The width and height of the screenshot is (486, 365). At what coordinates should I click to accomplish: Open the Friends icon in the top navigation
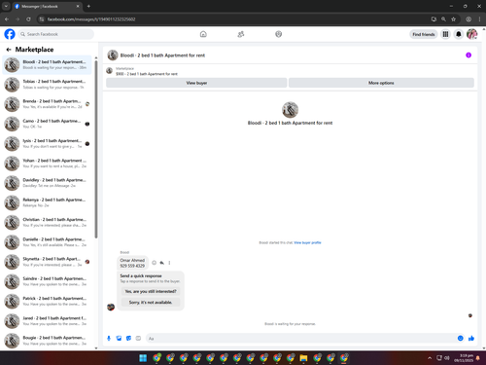[241, 34]
